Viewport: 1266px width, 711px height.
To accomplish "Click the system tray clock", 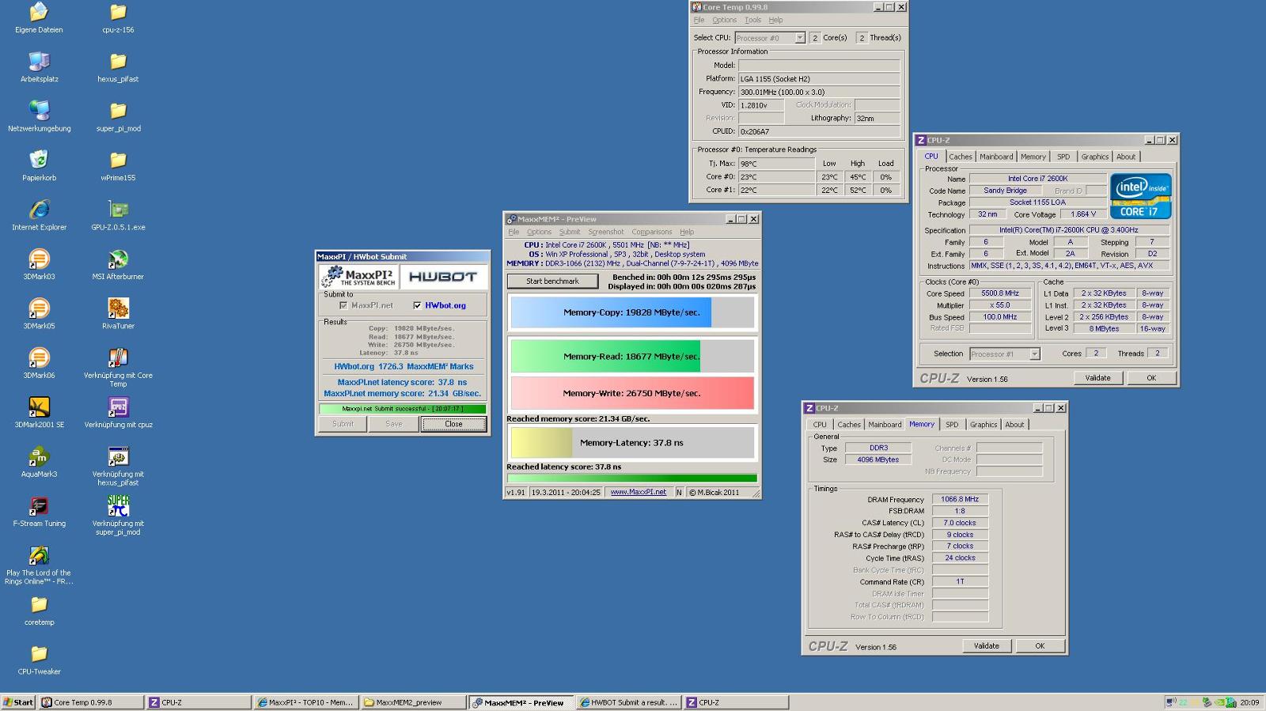I will [1249, 702].
